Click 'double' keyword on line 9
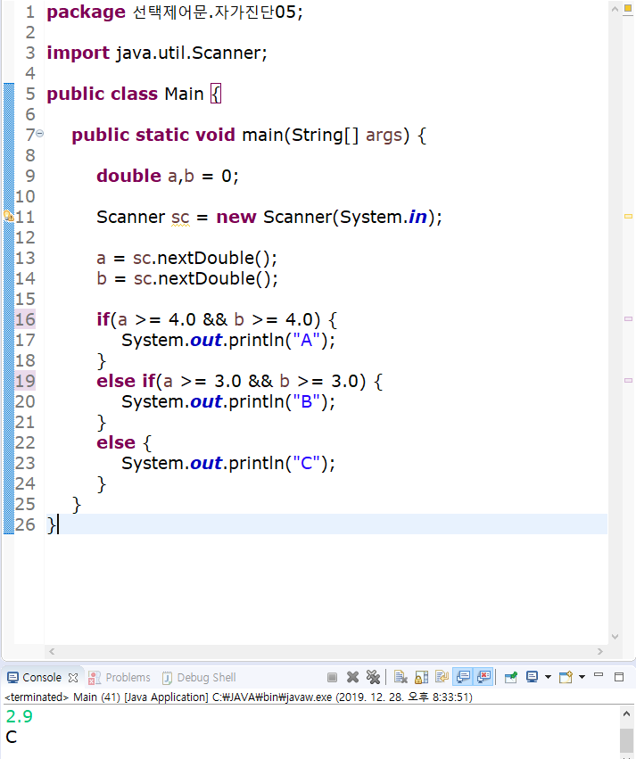The width and height of the screenshot is (636, 759). coord(128,176)
